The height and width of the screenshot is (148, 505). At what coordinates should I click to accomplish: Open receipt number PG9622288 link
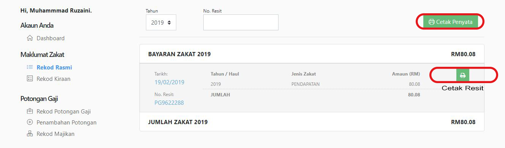[x=169, y=102]
